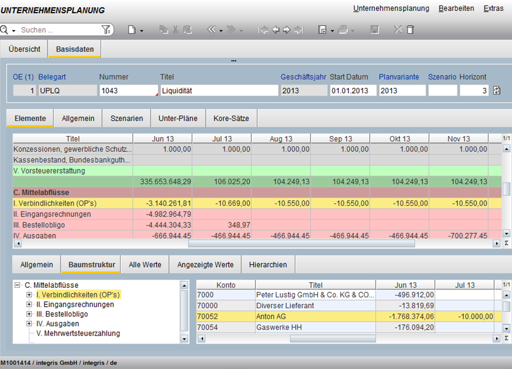512x369 pixels.
Task: Open the Bearbeiten menu
Action: click(x=456, y=9)
